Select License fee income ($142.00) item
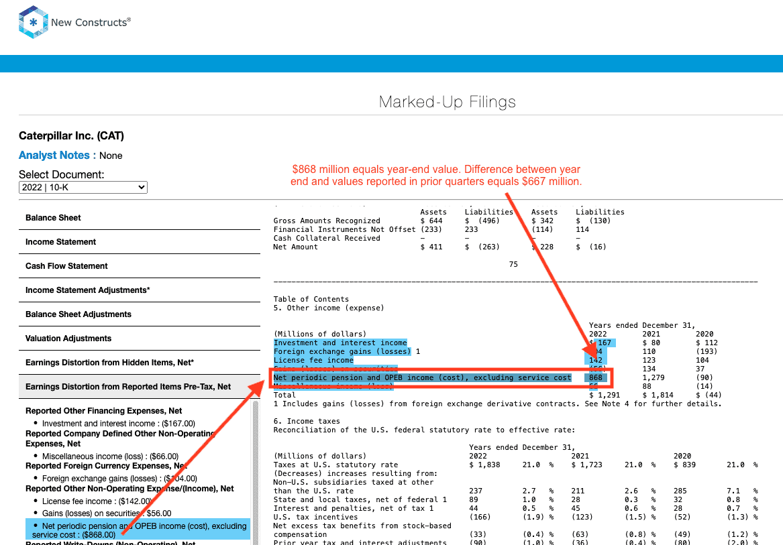The height and width of the screenshot is (545, 783). [x=97, y=501]
